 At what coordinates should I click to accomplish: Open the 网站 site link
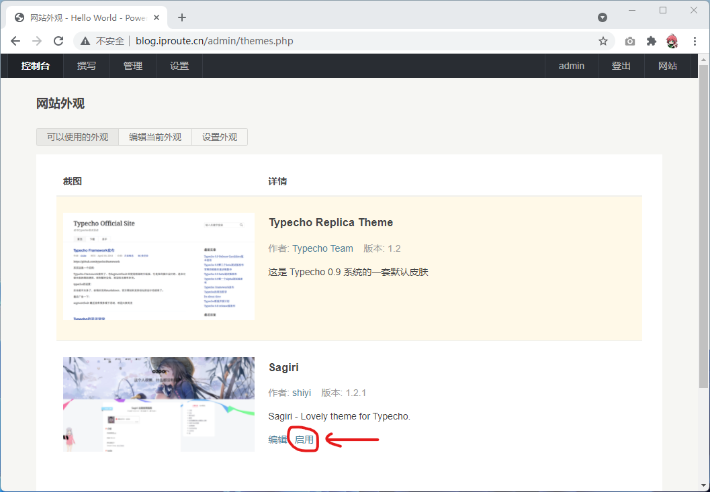668,66
